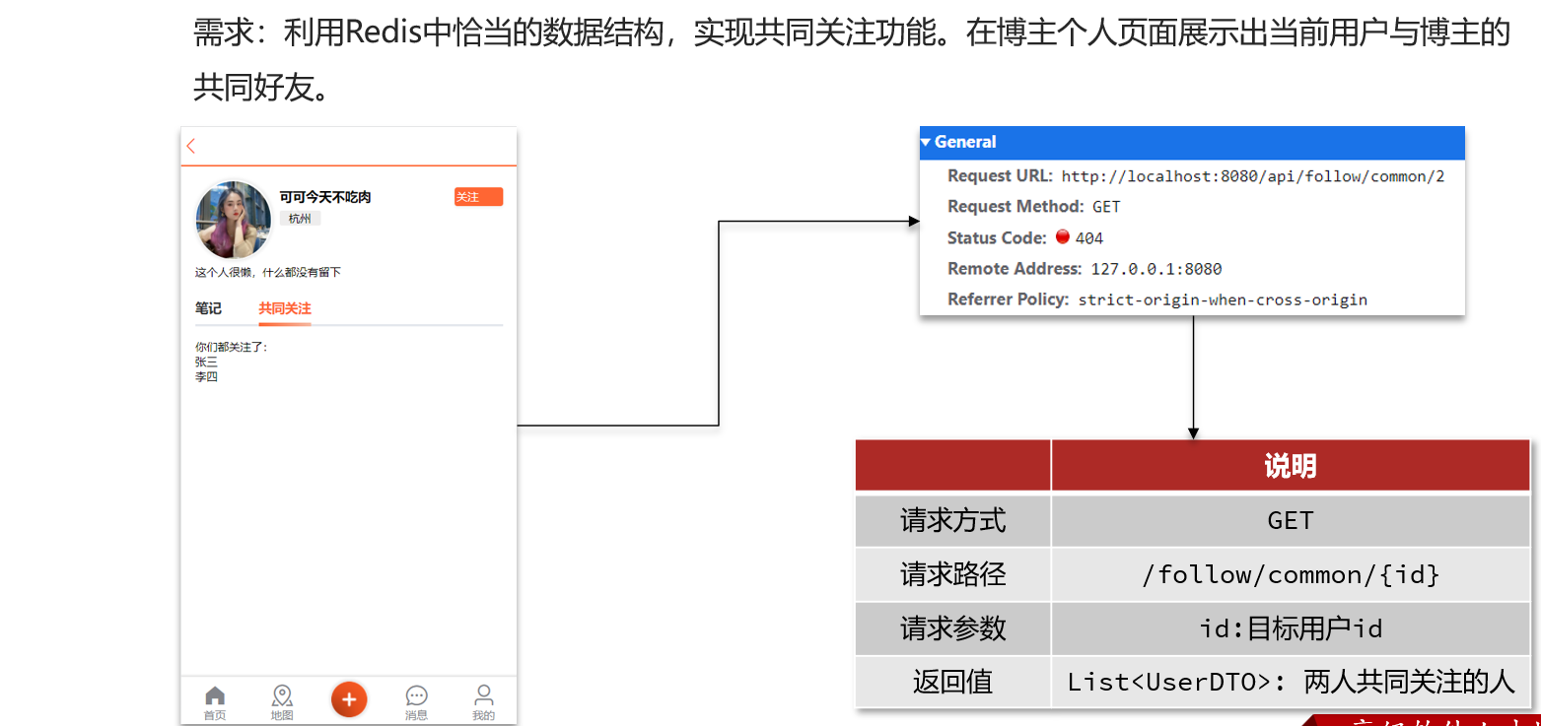Switch to the 共同关注 tab

click(x=285, y=308)
